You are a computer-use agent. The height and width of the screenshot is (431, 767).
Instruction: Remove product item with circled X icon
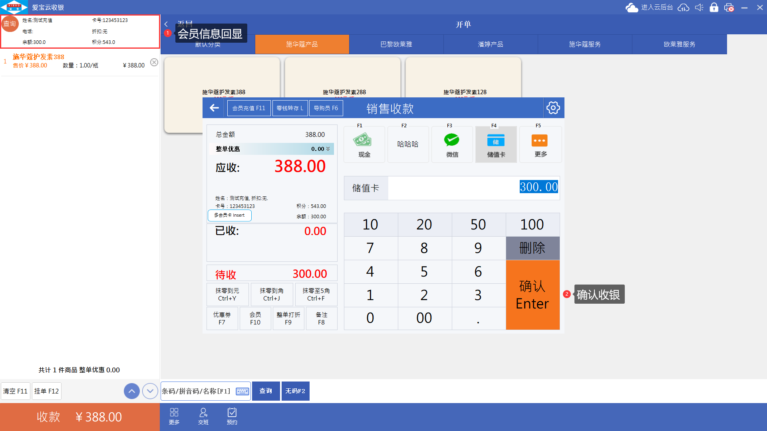pyautogui.click(x=154, y=62)
